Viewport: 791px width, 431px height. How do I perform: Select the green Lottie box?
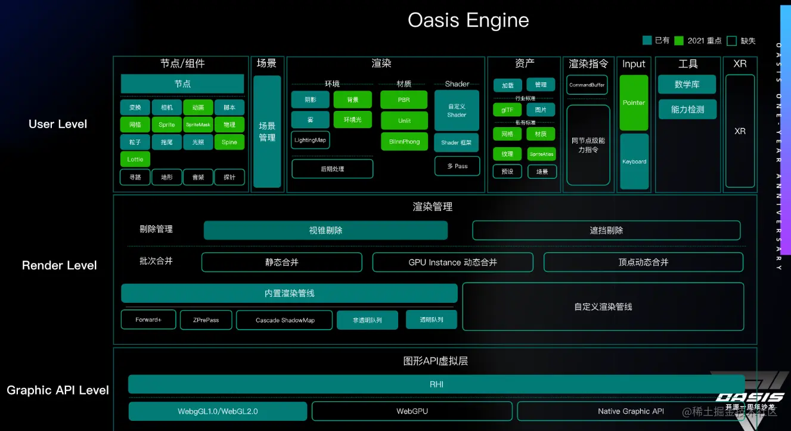pyautogui.click(x=135, y=159)
